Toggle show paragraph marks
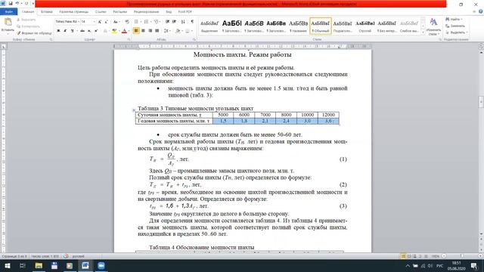The height and width of the screenshot is (272, 484). point(192,22)
